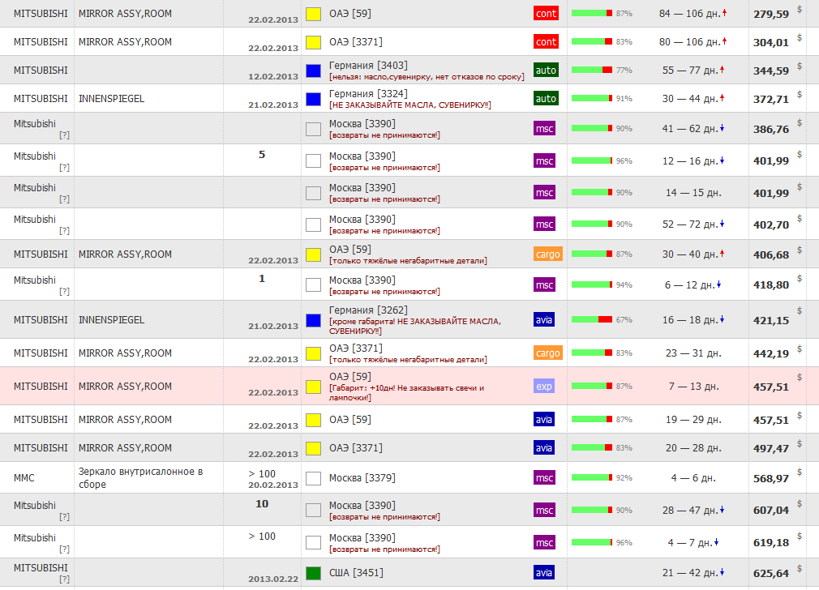
Task: Click the auto badge in the 344,59 row
Action: point(546,70)
